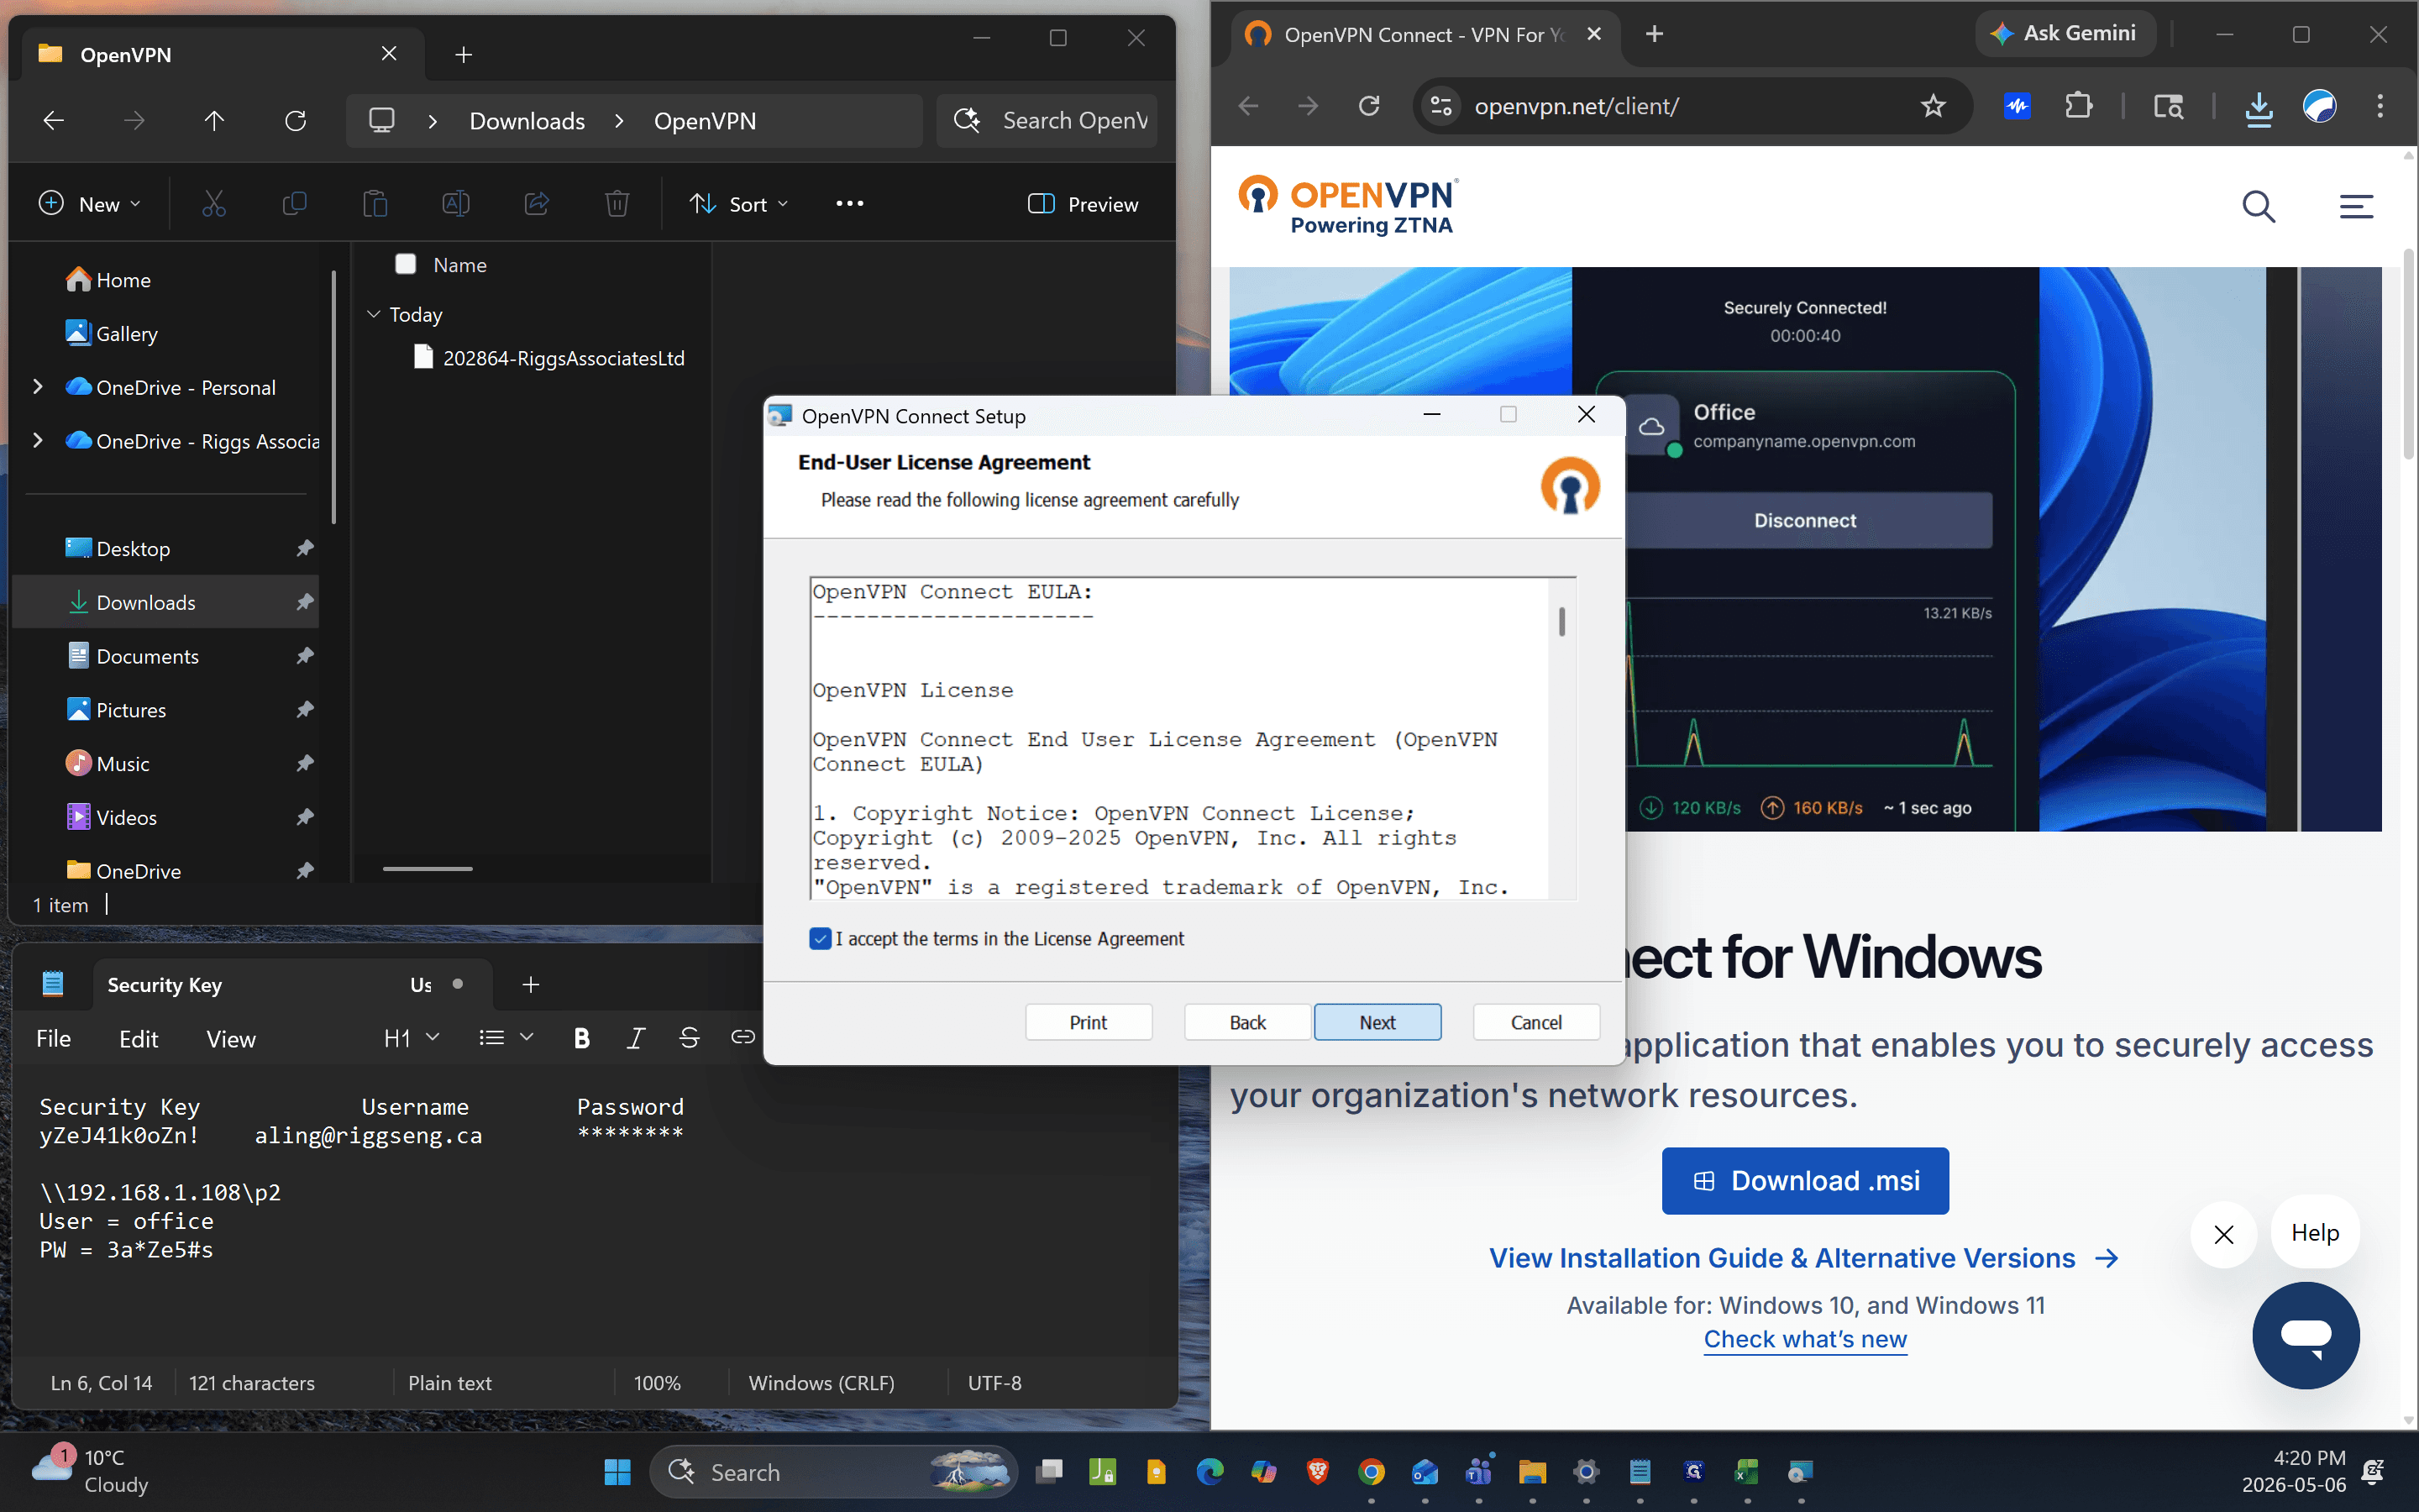
Task: Click the Cut icon in File Explorer toolbar
Action: point(214,204)
